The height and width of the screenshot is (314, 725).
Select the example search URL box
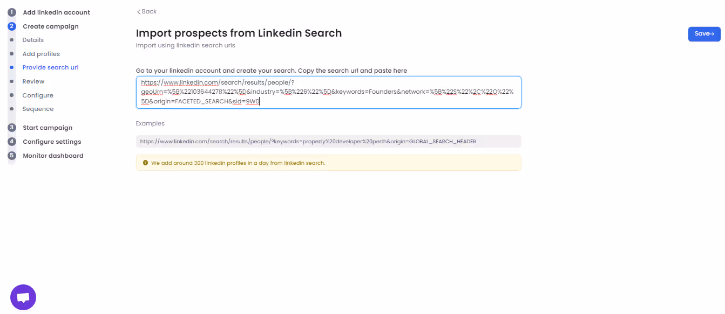pos(328,141)
